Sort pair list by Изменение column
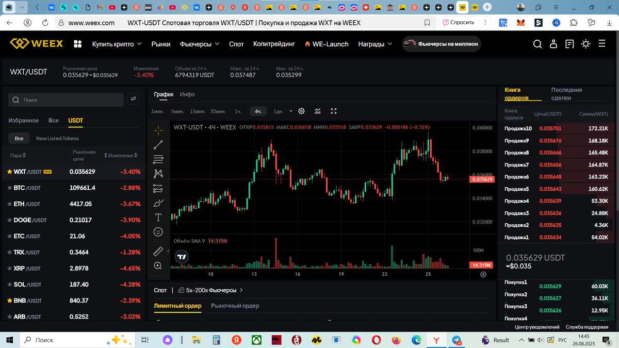Viewport: 619px width, 348px height. click(x=122, y=155)
